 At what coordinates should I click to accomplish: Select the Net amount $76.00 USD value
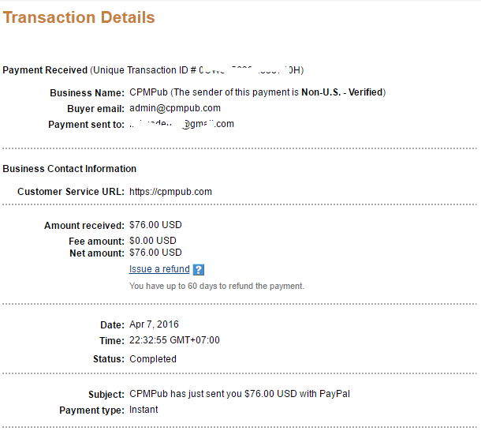[155, 253]
